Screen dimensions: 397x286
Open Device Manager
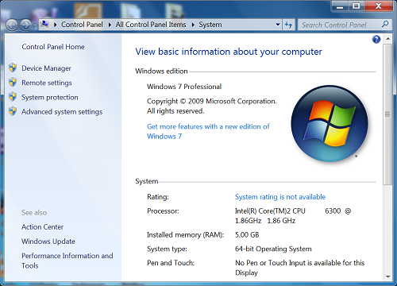(x=46, y=68)
